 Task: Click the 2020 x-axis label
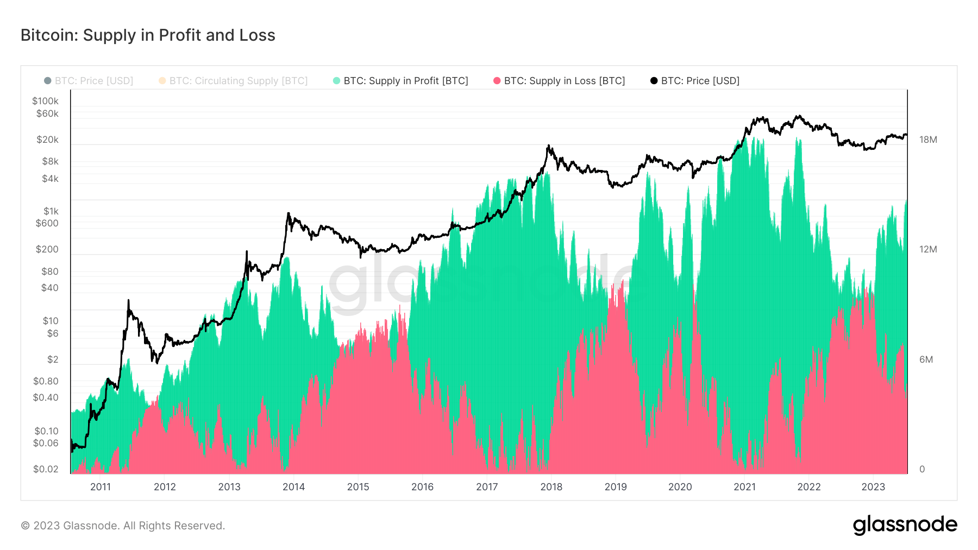pyautogui.click(x=680, y=487)
